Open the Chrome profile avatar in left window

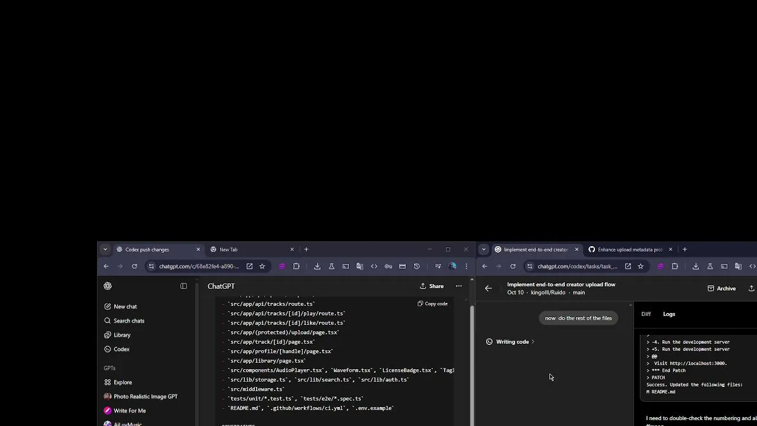[452, 266]
